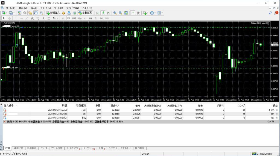Switch chart to bar chart style
Viewport: 280px width, 156px height.
click(x=98, y=13)
